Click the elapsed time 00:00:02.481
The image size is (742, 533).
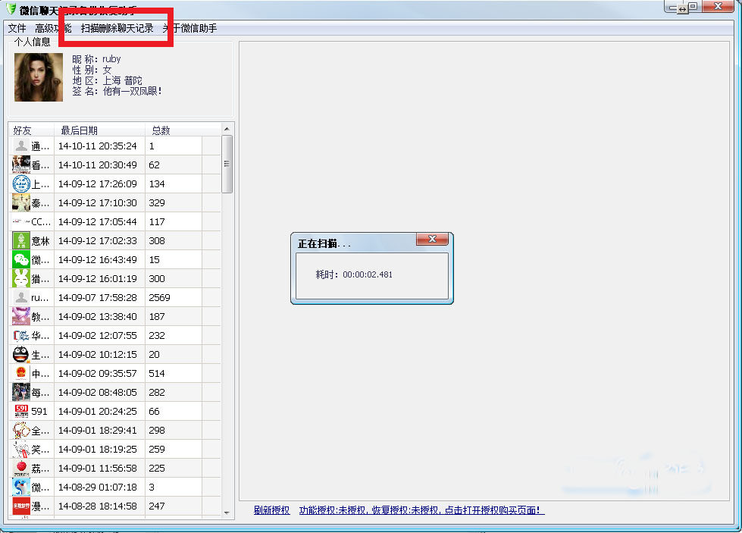click(368, 274)
